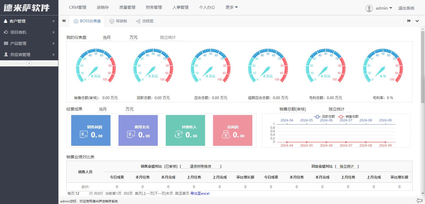
Task: Collapse the sidebar with the circular arrow
Action: pyautogui.click(x=29, y=63)
